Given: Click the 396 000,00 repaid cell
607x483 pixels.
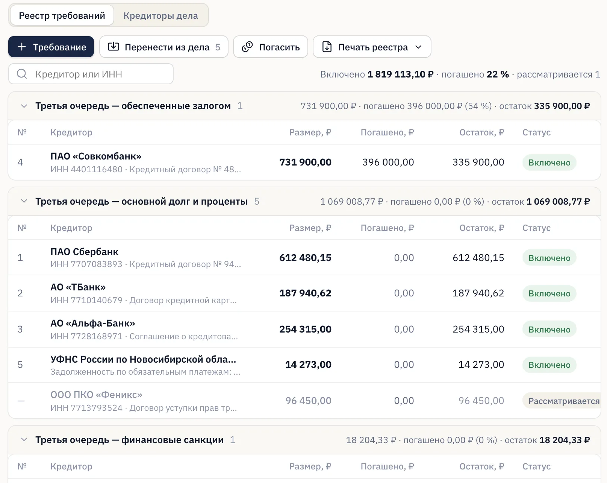Looking at the screenshot, I should (x=388, y=162).
